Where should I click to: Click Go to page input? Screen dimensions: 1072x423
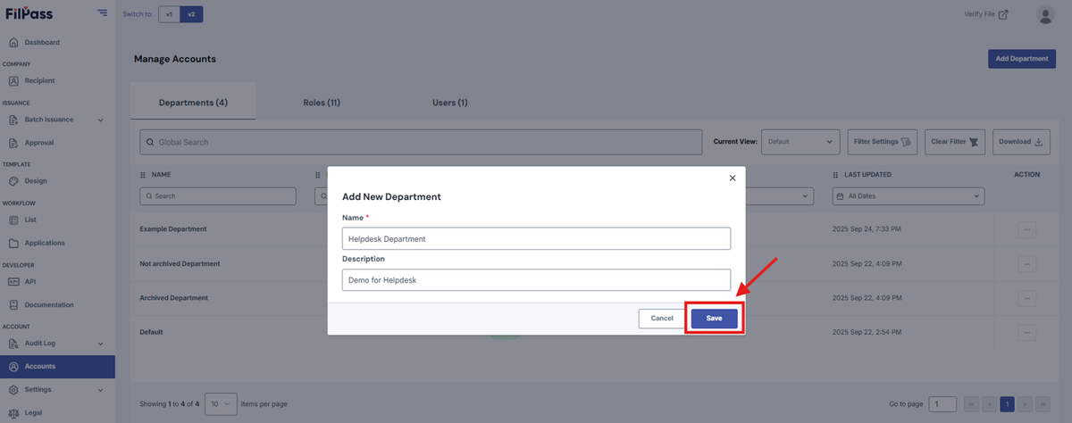pos(942,404)
